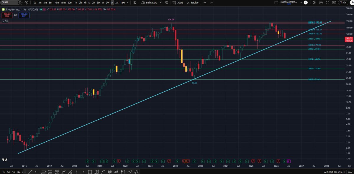
Task: Click the purple upcoming earnings marker
Action: 289,161
